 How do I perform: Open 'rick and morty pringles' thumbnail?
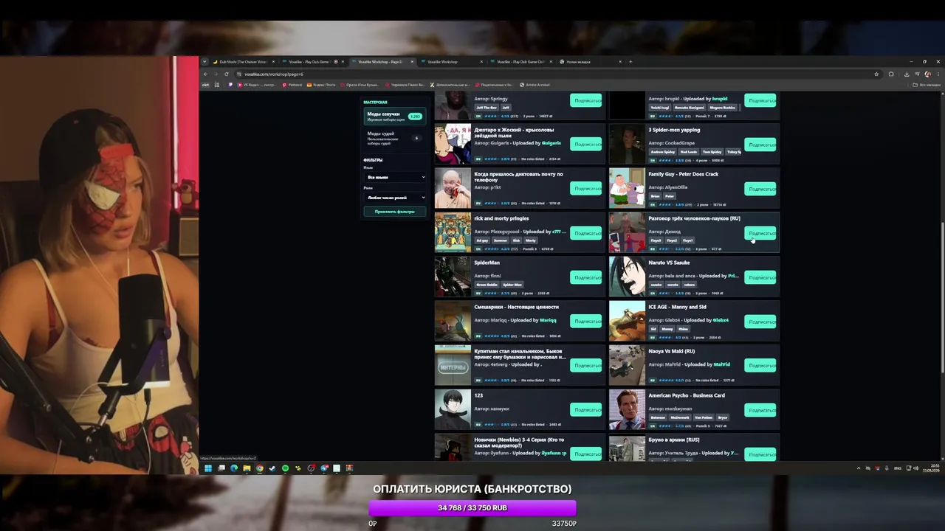pyautogui.click(x=453, y=233)
